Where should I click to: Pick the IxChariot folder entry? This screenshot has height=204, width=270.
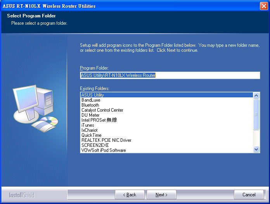click(x=167, y=130)
